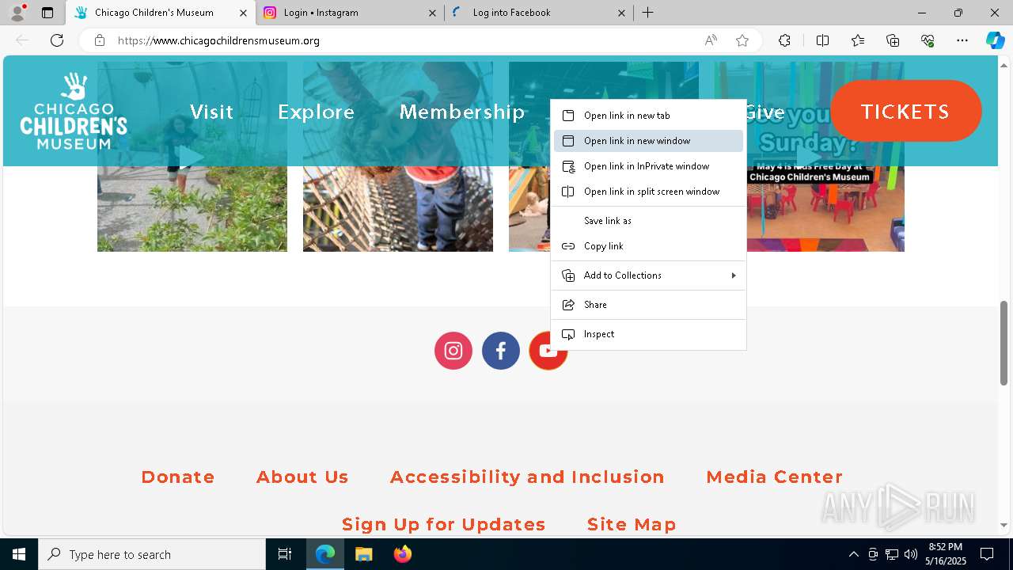Expand the Add to Collections submenu

648,275
